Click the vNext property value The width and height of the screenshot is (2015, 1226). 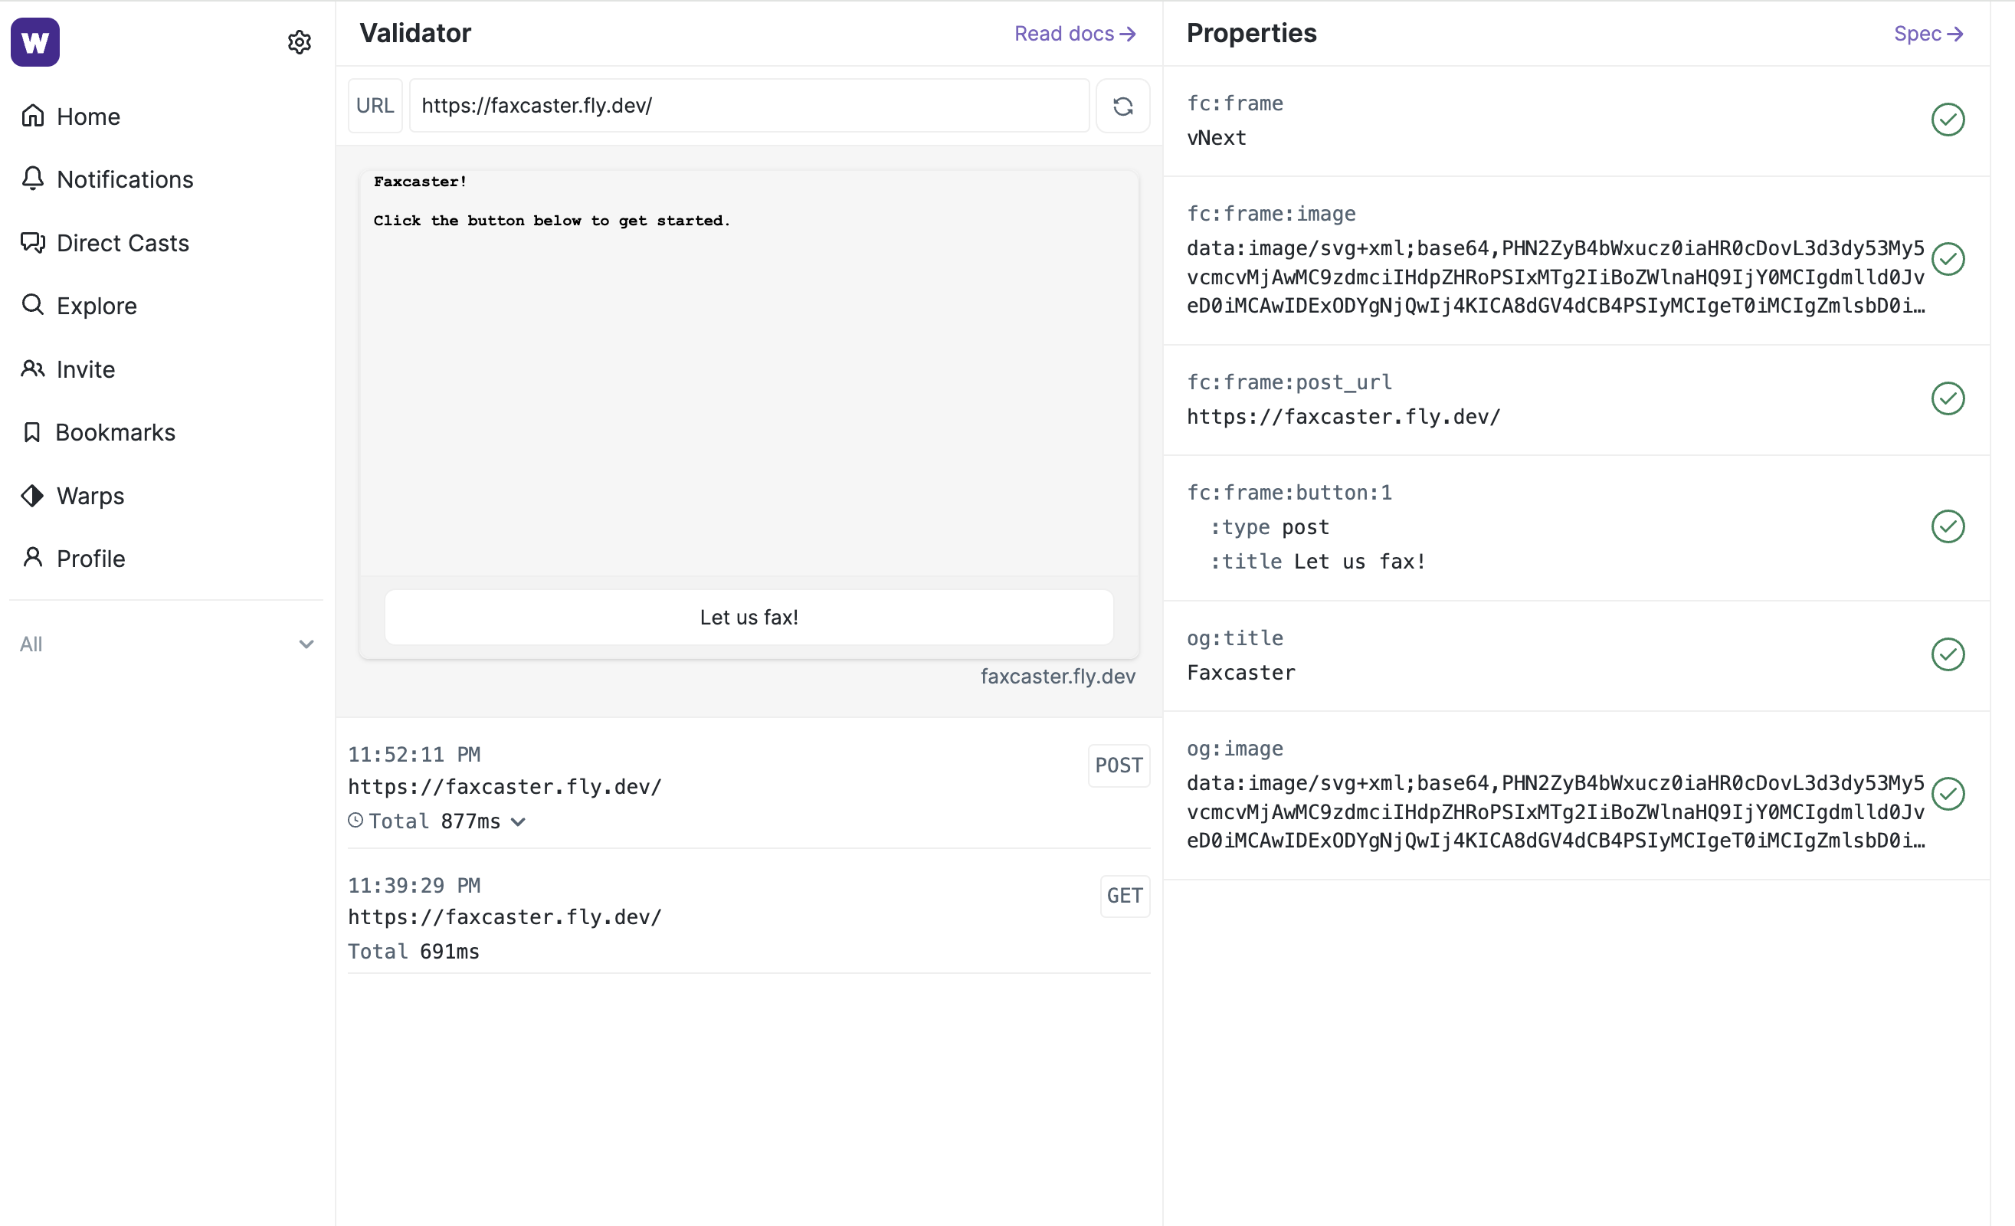(1216, 137)
